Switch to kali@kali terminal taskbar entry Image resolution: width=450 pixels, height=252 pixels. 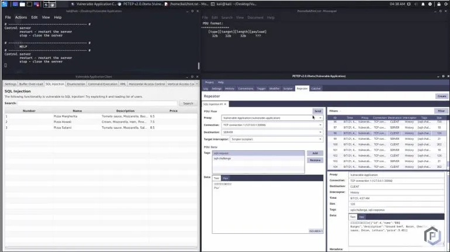[x=233, y=4]
